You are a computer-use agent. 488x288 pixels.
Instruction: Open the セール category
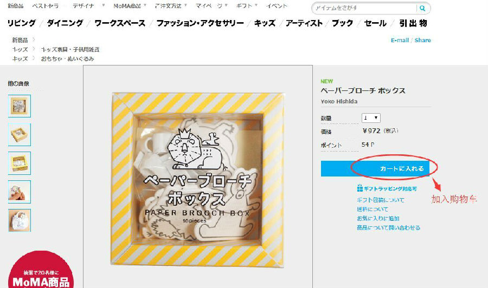(x=375, y=23)
